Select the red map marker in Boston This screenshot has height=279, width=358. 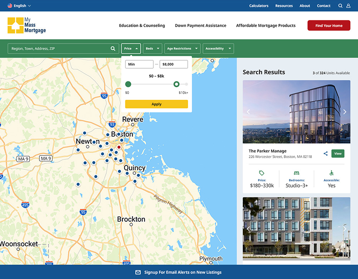point(119,147)
